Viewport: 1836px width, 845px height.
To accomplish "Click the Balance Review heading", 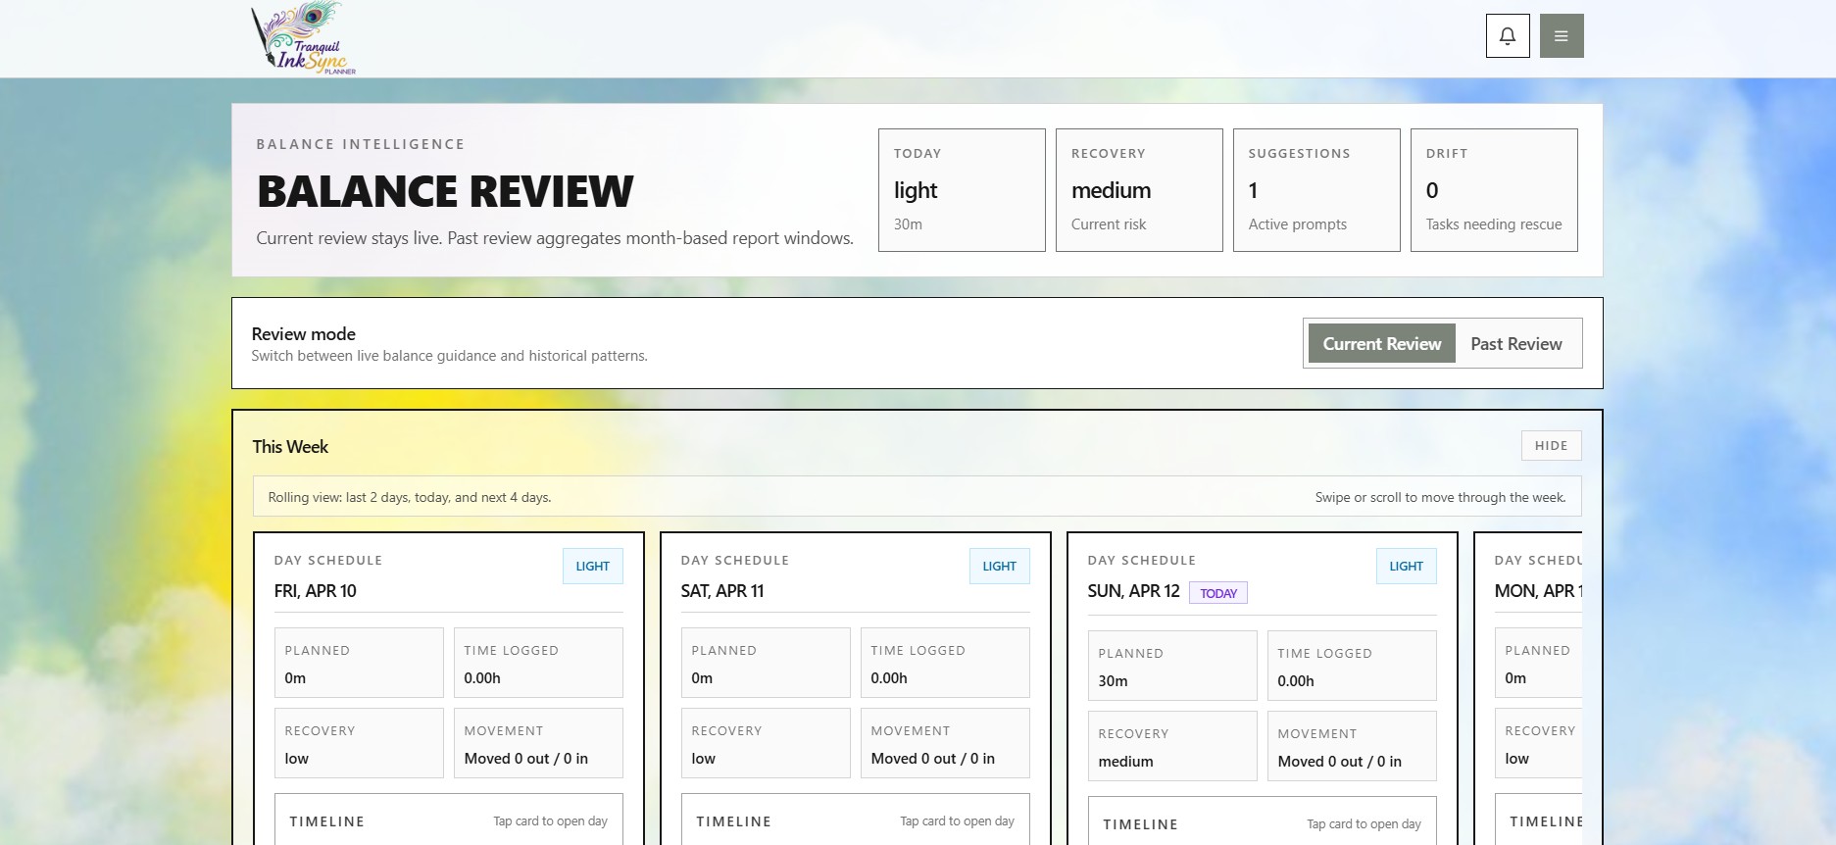I will point(445,191).
